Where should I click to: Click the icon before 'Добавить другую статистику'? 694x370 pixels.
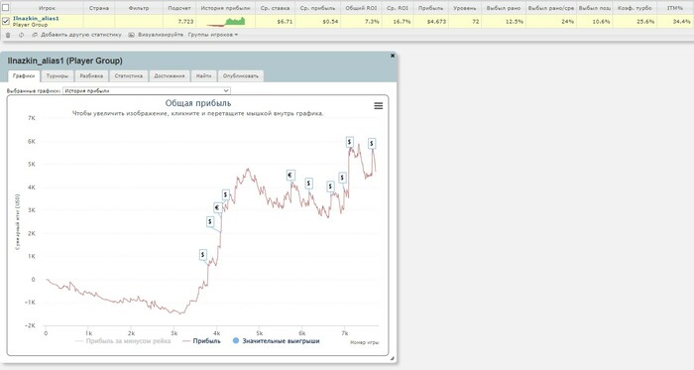pyautogui.click(x=35, y=35)
